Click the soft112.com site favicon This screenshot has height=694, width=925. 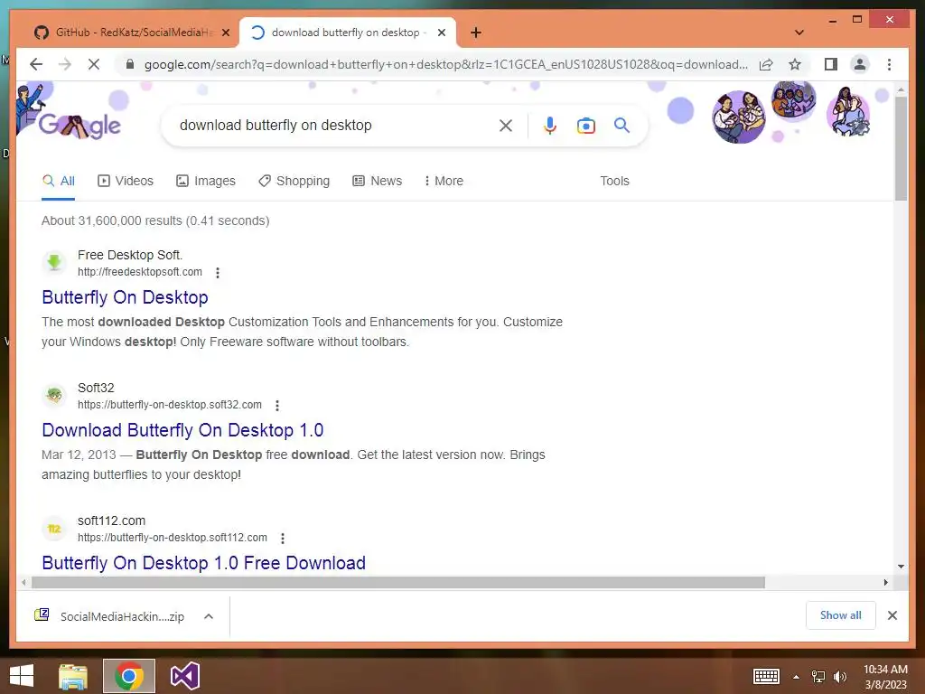click(54, 528)
